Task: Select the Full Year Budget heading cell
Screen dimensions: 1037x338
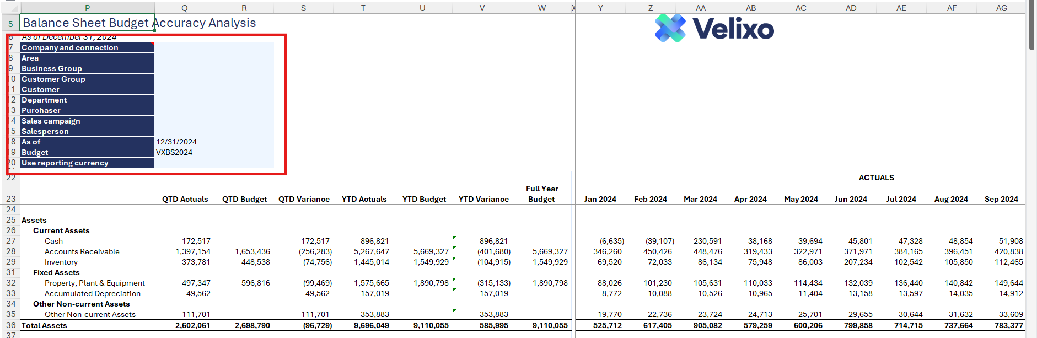Action: 541,194
